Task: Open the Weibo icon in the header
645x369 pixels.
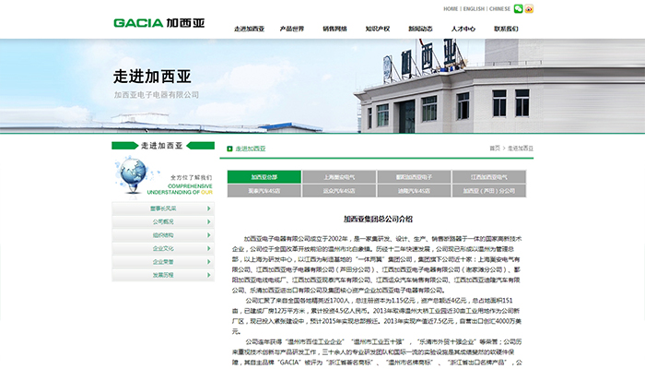Action: [x=529, y=8]
